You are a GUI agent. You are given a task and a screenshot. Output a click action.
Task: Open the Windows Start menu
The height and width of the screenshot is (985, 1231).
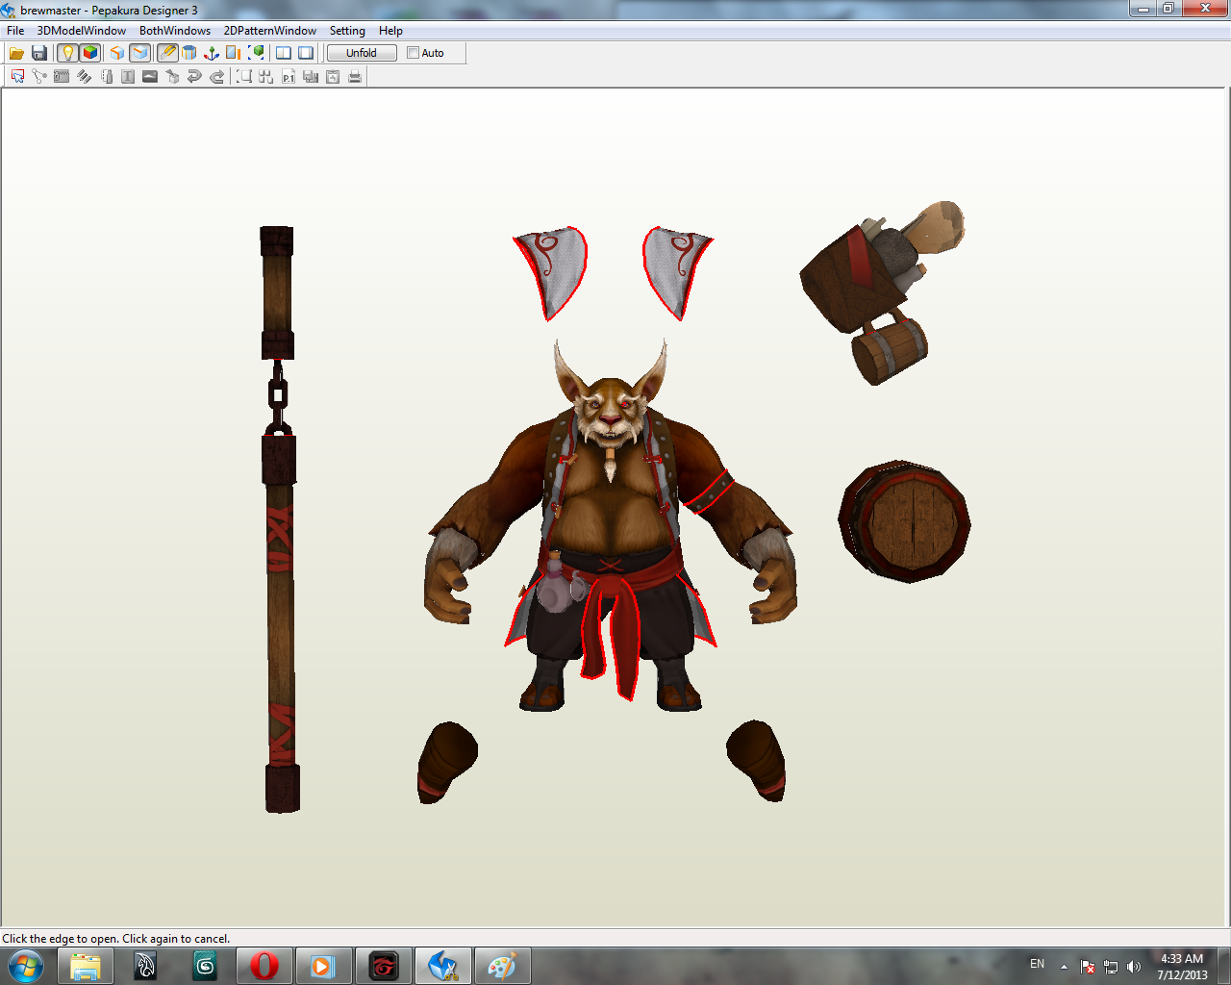click(26, 966)
